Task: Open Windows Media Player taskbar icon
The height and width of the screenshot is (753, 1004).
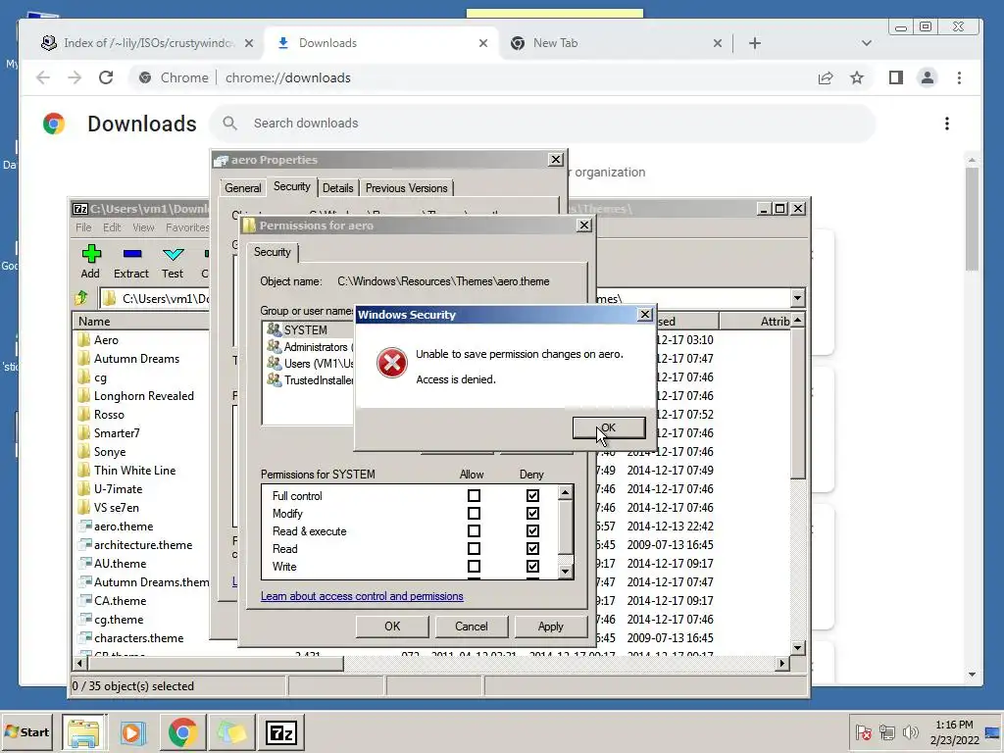Action: coord(133,731)
